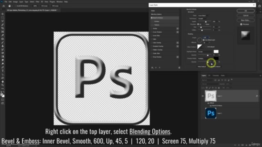
Task: Click the fx icon in Layer Style dialog
Action: 152,68
